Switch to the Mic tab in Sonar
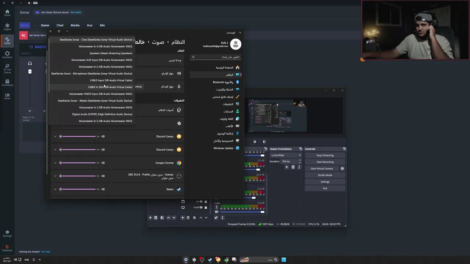The height and width of the screenshot is (264, 470). pos(102,25)
